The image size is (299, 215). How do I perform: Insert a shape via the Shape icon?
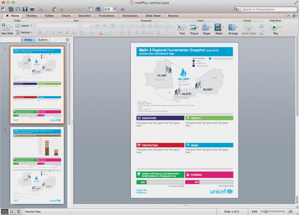206,28
